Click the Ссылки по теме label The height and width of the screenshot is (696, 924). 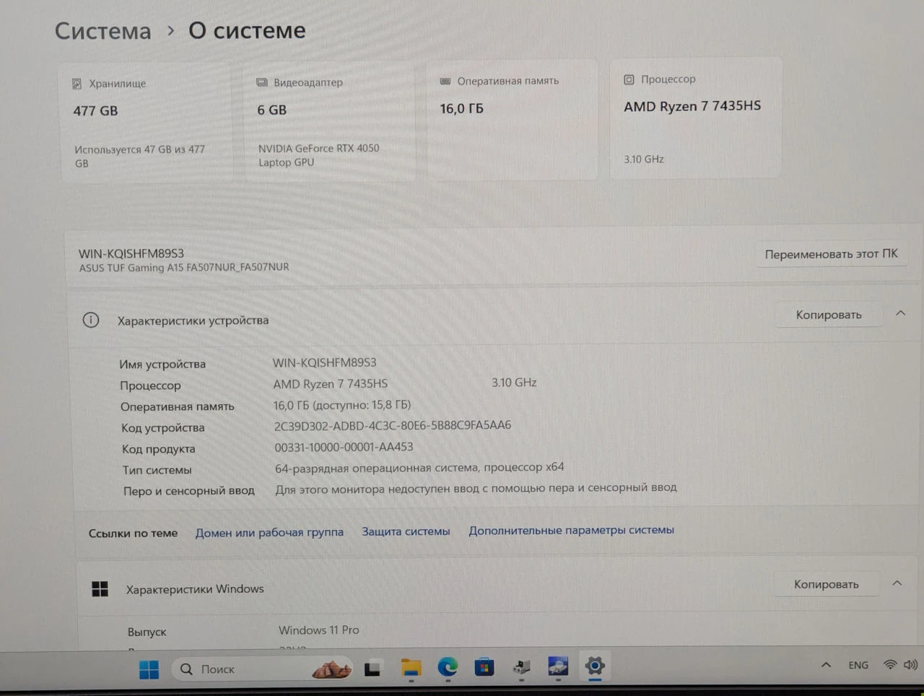[133, 534]
